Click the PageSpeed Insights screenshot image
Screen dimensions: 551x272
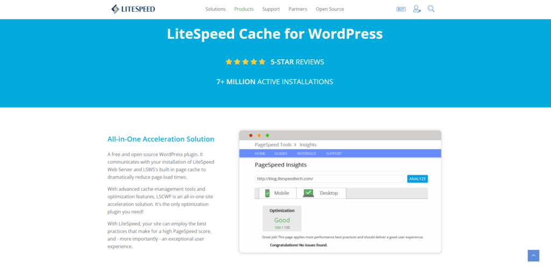(x=340, y=192)
